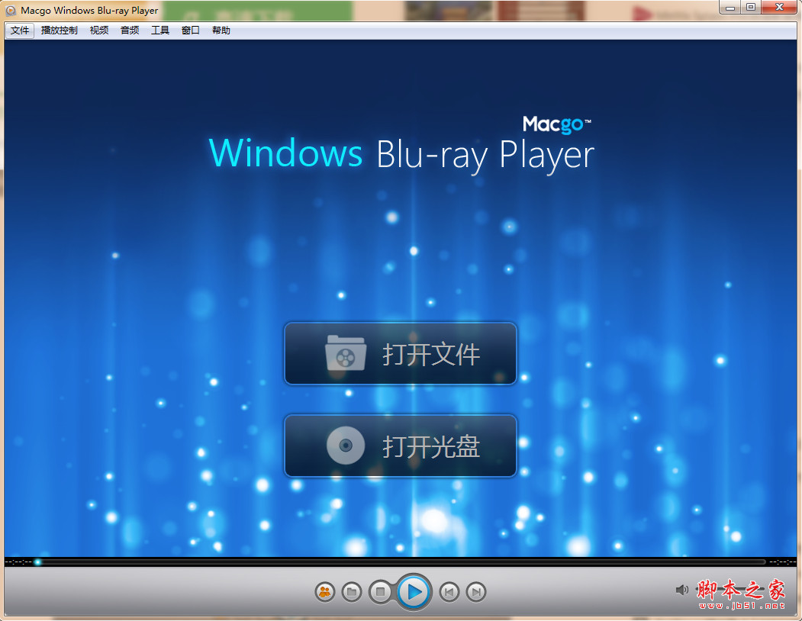Click the orange community/share icon in control bar
The height and width of the screenshot is (621, 802).
(x=324, y=592)
